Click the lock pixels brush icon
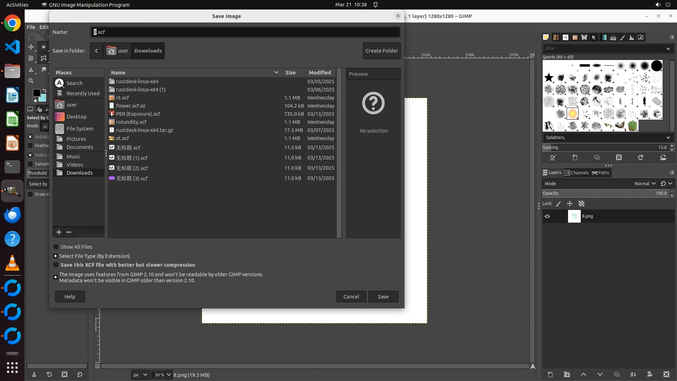Screen dimensions: 677x381 tap(559, 204)
